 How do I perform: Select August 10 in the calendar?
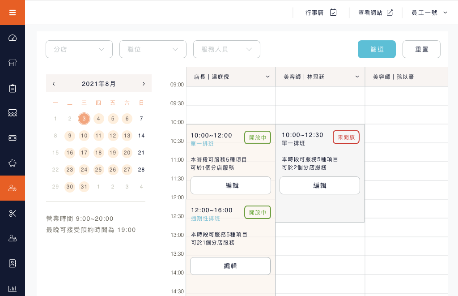pyautogui.click(x=84, y=135)
